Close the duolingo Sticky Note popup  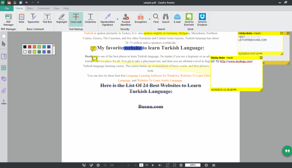[x=261, y=58]
